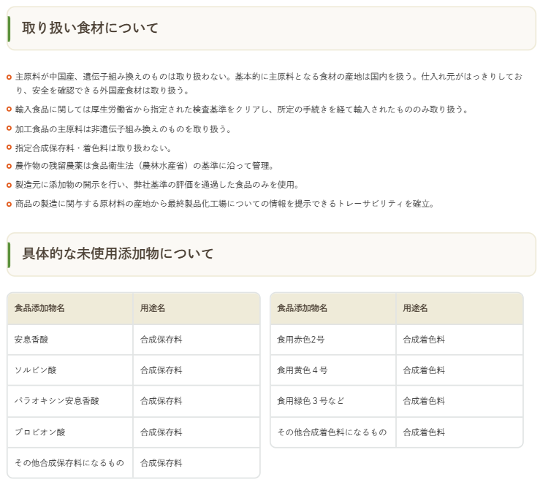Click the 用途名 header in the right table
This screenshot has width=540, height=485.
(413, 308)
